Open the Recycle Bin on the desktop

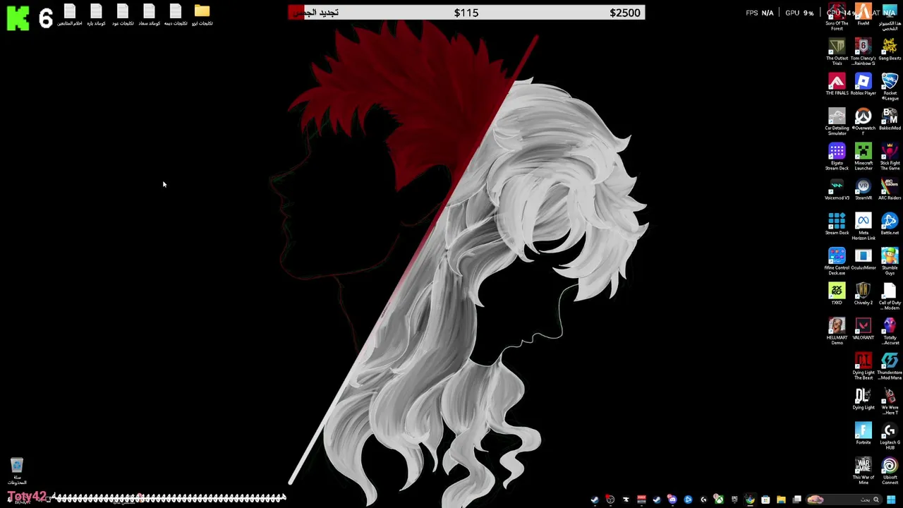(x=17, y=471)
